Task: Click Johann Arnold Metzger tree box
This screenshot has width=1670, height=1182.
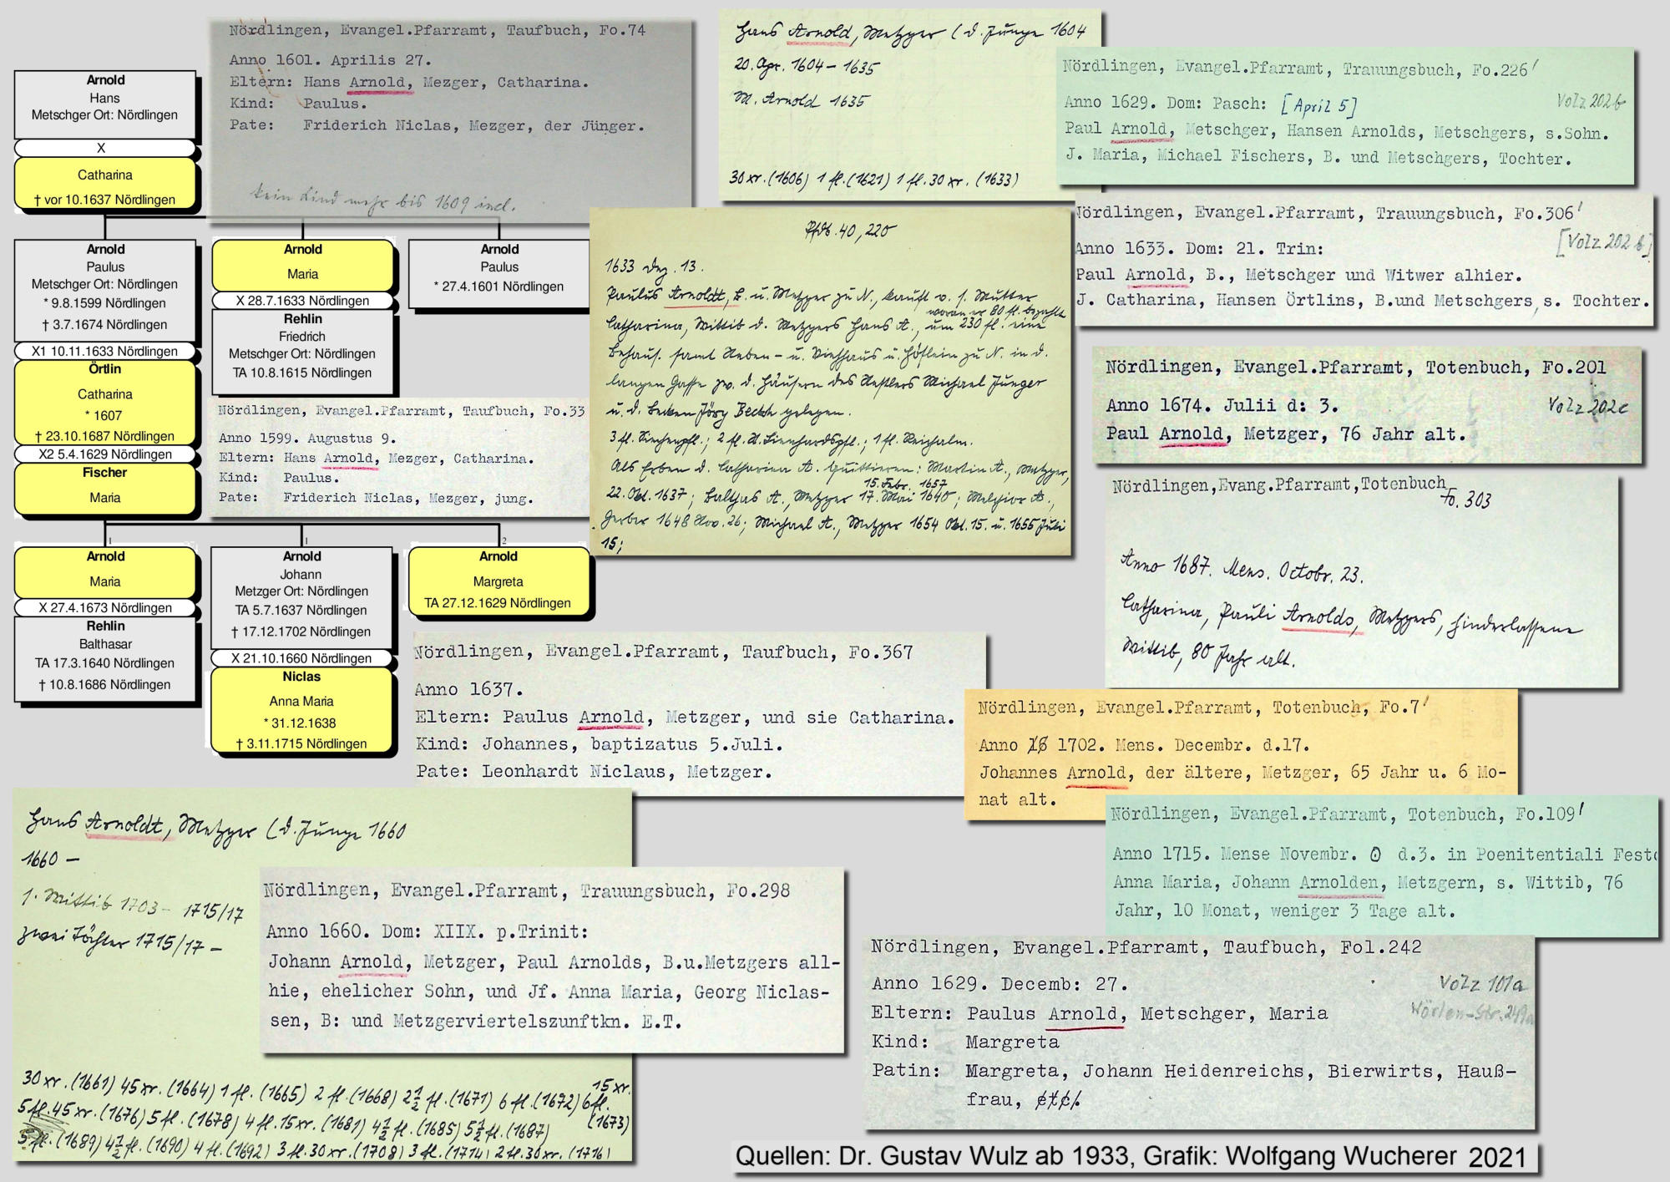Action: [301, 596]
